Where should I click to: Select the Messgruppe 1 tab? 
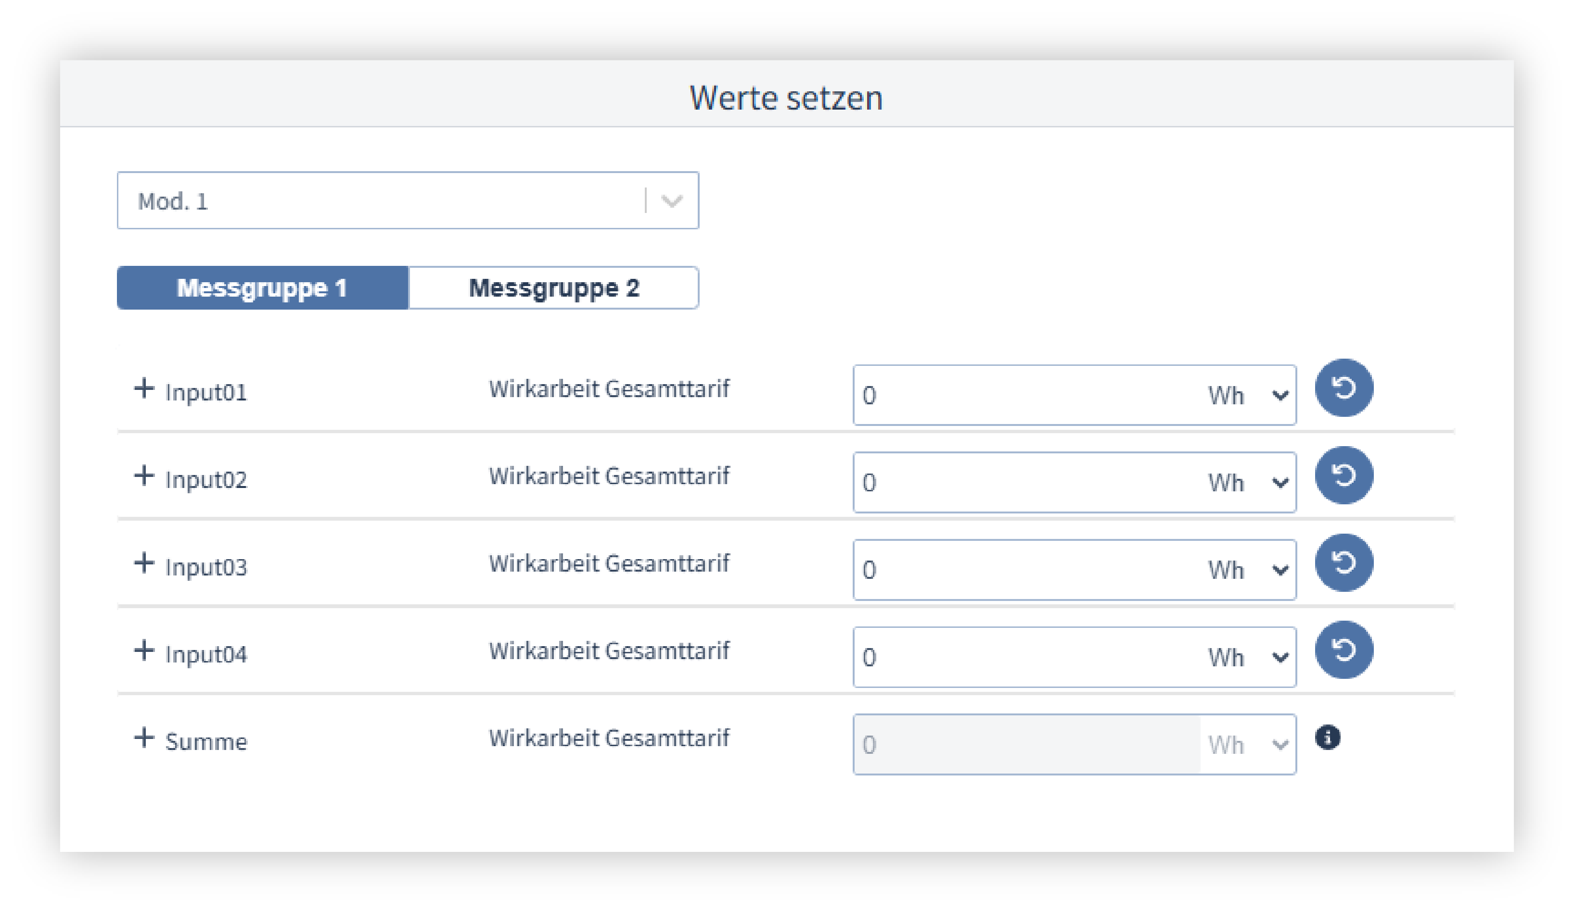coord(262,288)
